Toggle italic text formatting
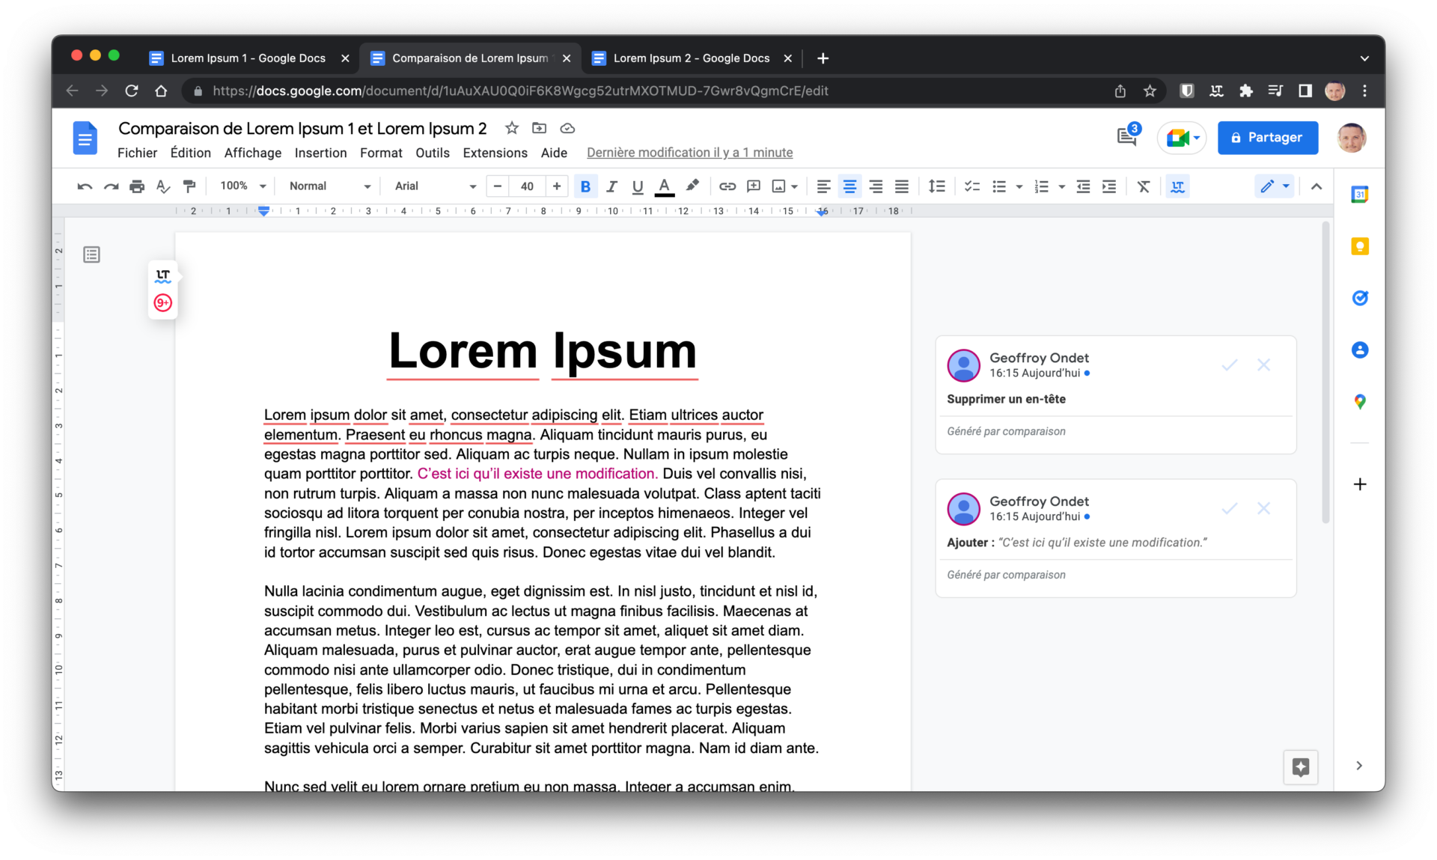Image resolution: width=1437 pixels, height=860 pixels. click(611, 186)
